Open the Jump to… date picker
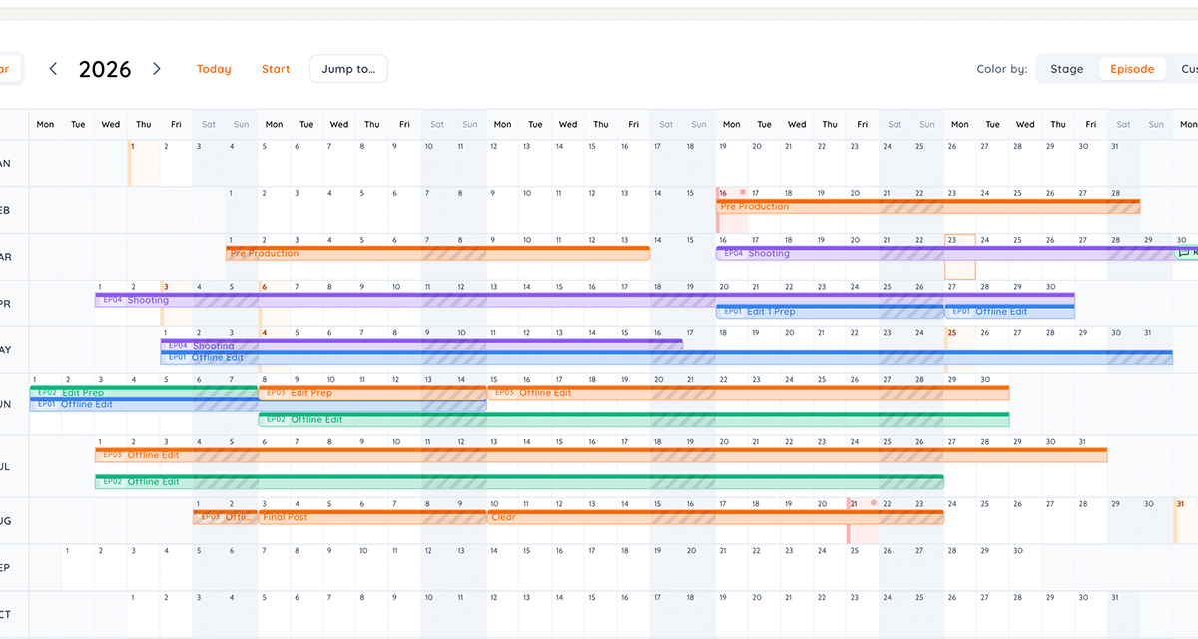Screen dimensions: 1198x639 pos(348,69)
